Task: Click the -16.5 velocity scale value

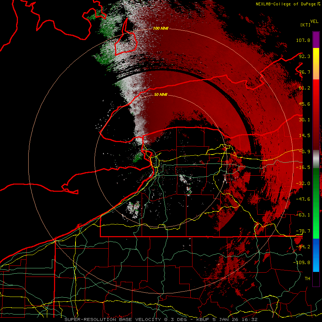Action: (303, 167)
